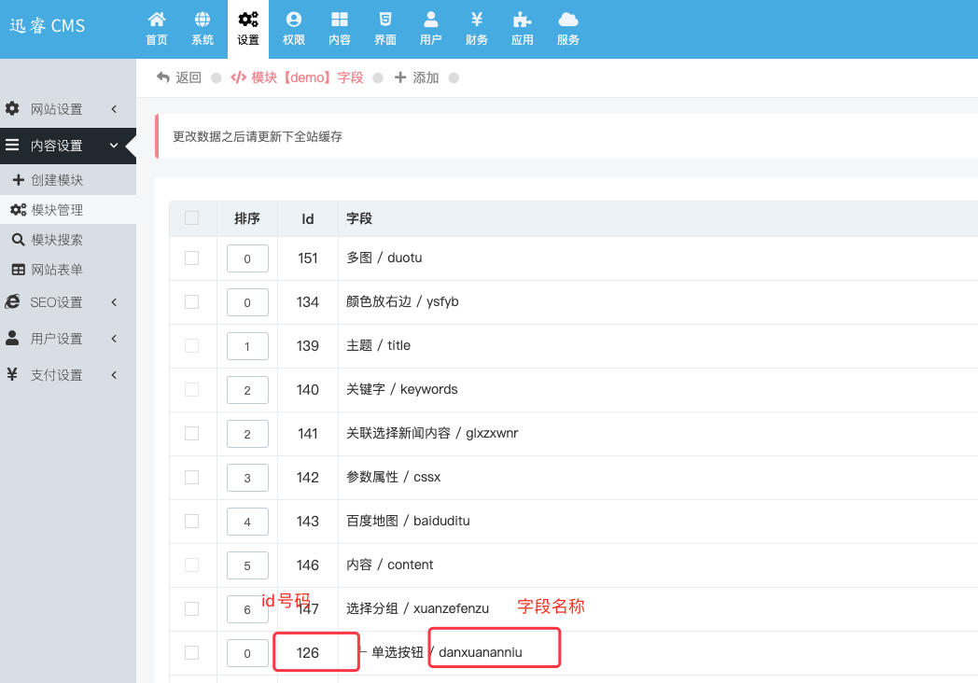Image resolution: width=978 pixels, height=683 pixels.
Task: Click the help dot after 添加
Action: (454, 78)
